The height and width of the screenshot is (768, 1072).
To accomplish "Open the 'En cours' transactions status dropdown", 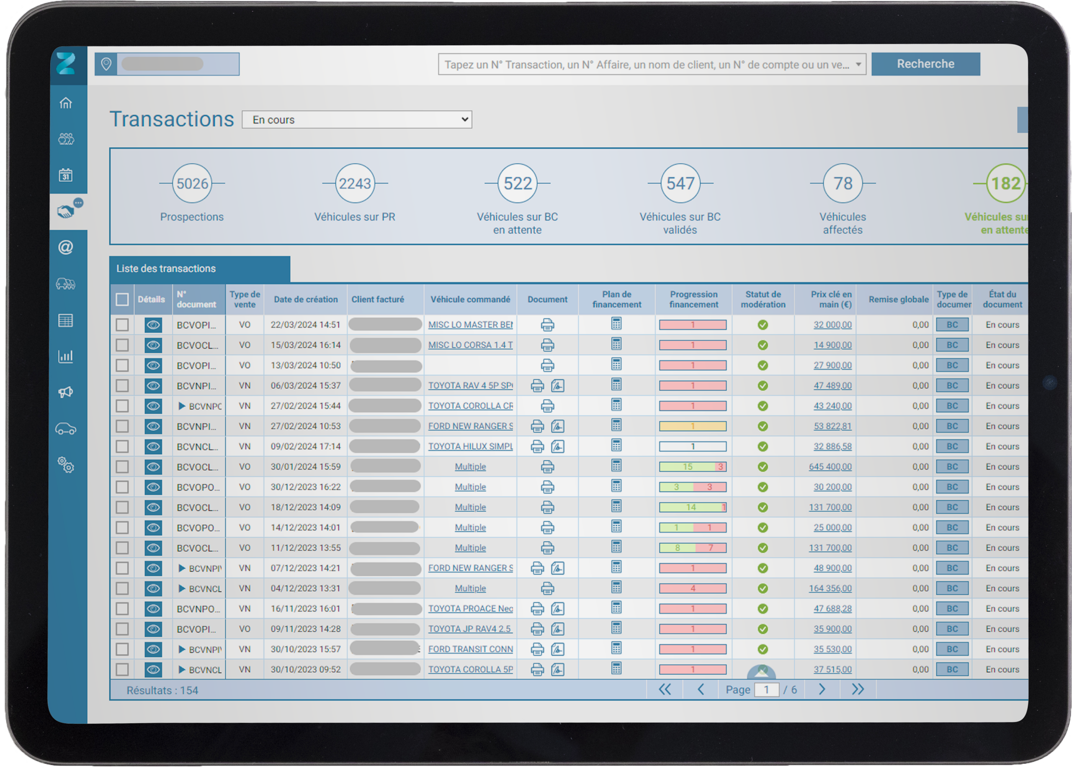I will (357, 120).
